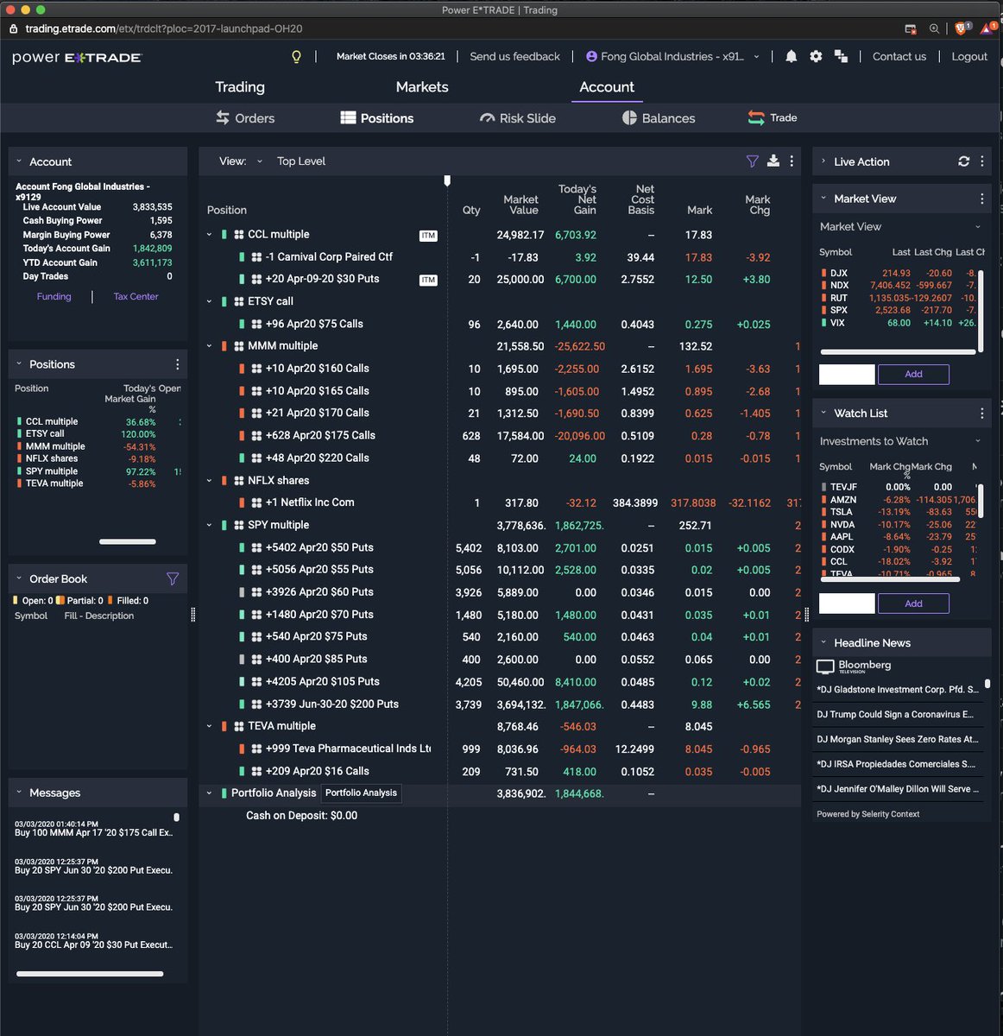Click the Market View horizontal scrollbar
The image size is (1003, 1036).
898,351
